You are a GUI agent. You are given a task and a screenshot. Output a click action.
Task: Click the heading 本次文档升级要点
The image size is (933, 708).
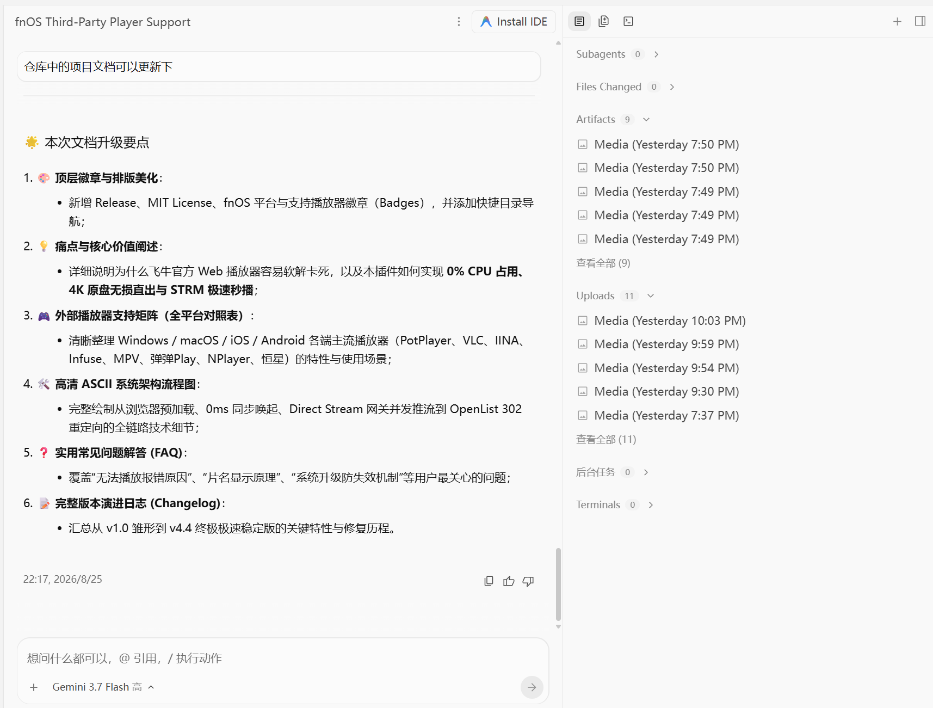click(x=97, y=143)
